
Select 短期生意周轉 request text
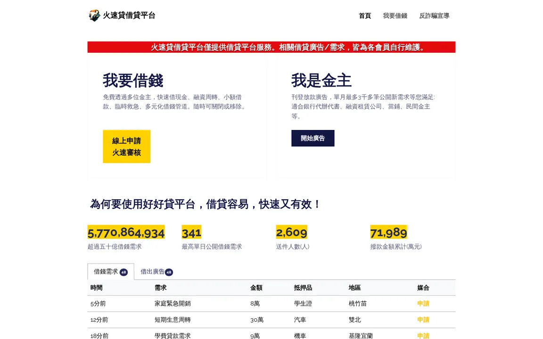pos(173,320)
